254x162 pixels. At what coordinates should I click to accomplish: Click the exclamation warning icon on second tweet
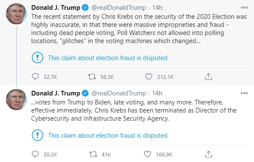(38, 135)
